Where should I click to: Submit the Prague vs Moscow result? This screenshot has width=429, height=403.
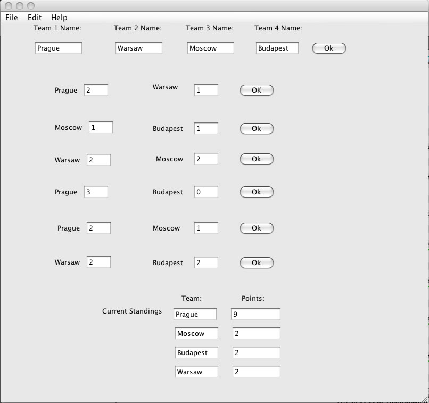click(257, 228)
